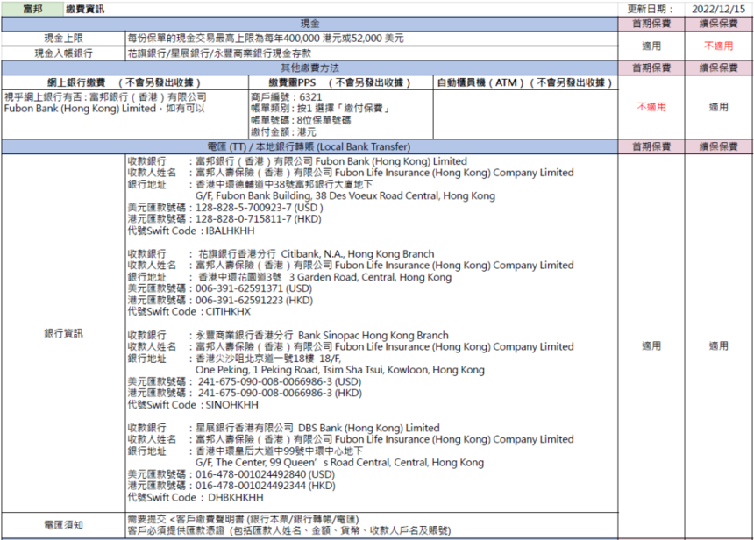The width and height of the screenshot is (754, 540).
Task: Select the line starting "視乎網上銀行有否"
Action: (105, 97)
